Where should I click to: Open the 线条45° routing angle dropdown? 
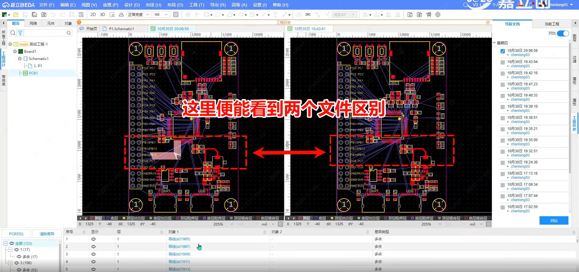click(x=345, y=14)
